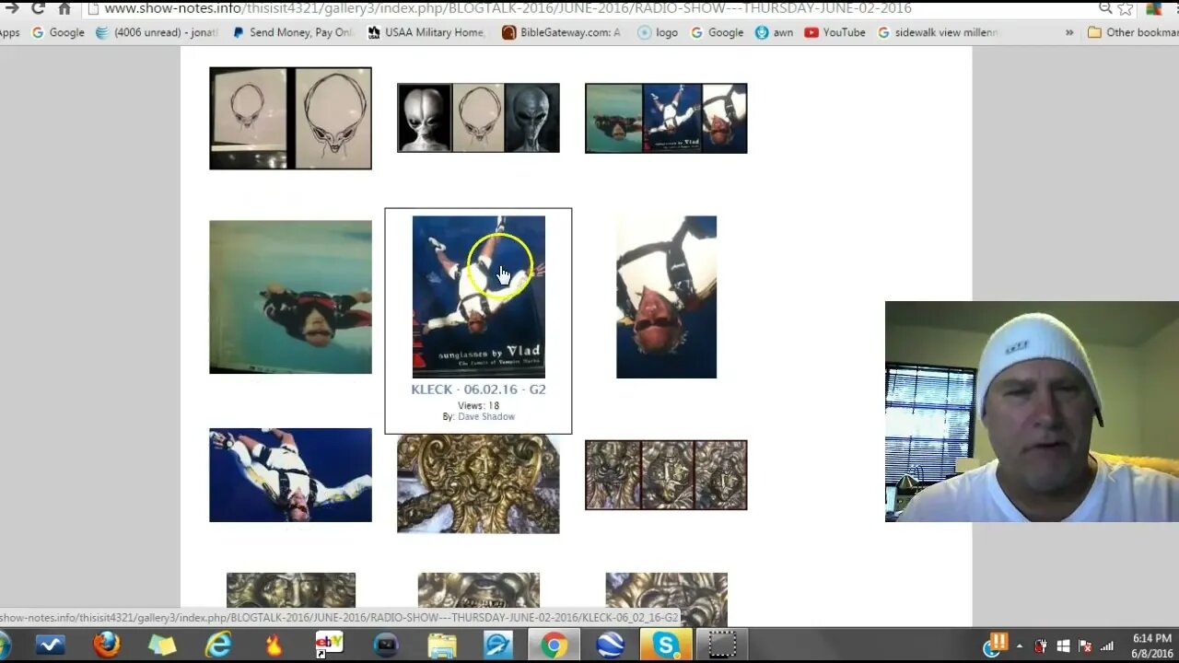Open the eBay shortcut in taskbar
The image size is (1179, 663).
[329, 646]
